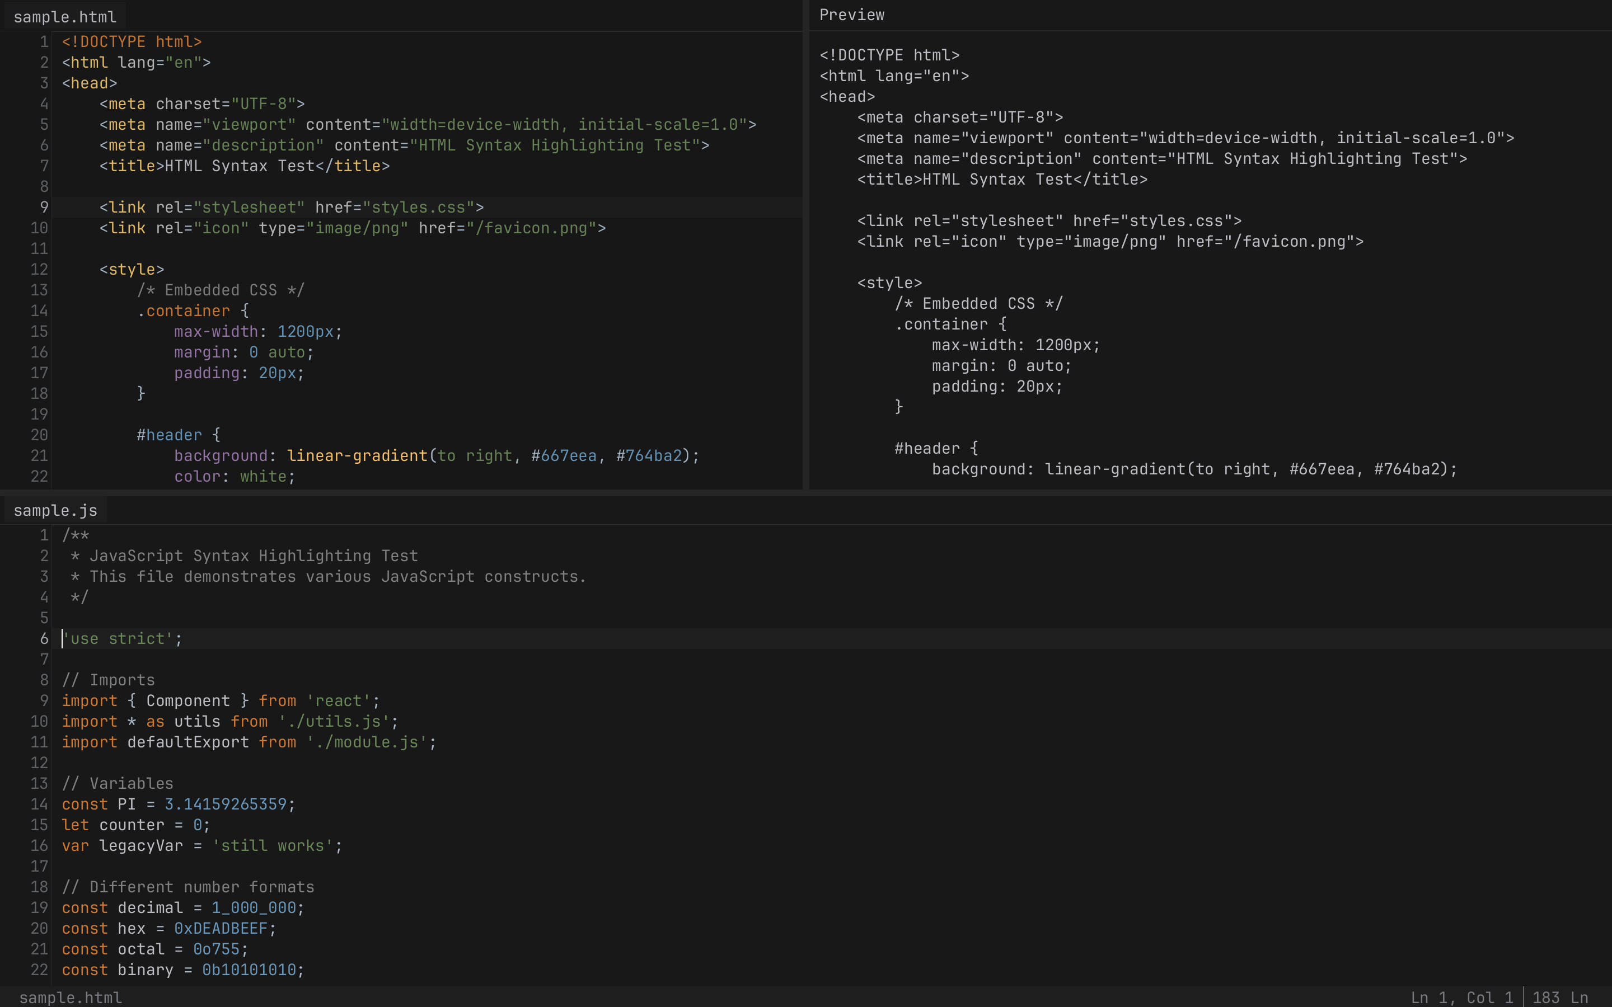Select the Preview panel header
Viewport: 1612px width, 1007px height.
[x=851, y=14]
